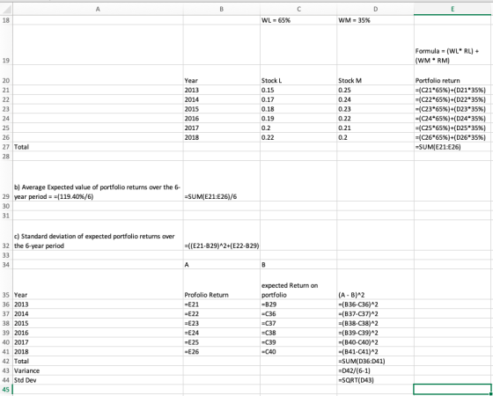Select the 'Stock M' header cell
Viewport: 493px width, 396px height.
point(375,75)
